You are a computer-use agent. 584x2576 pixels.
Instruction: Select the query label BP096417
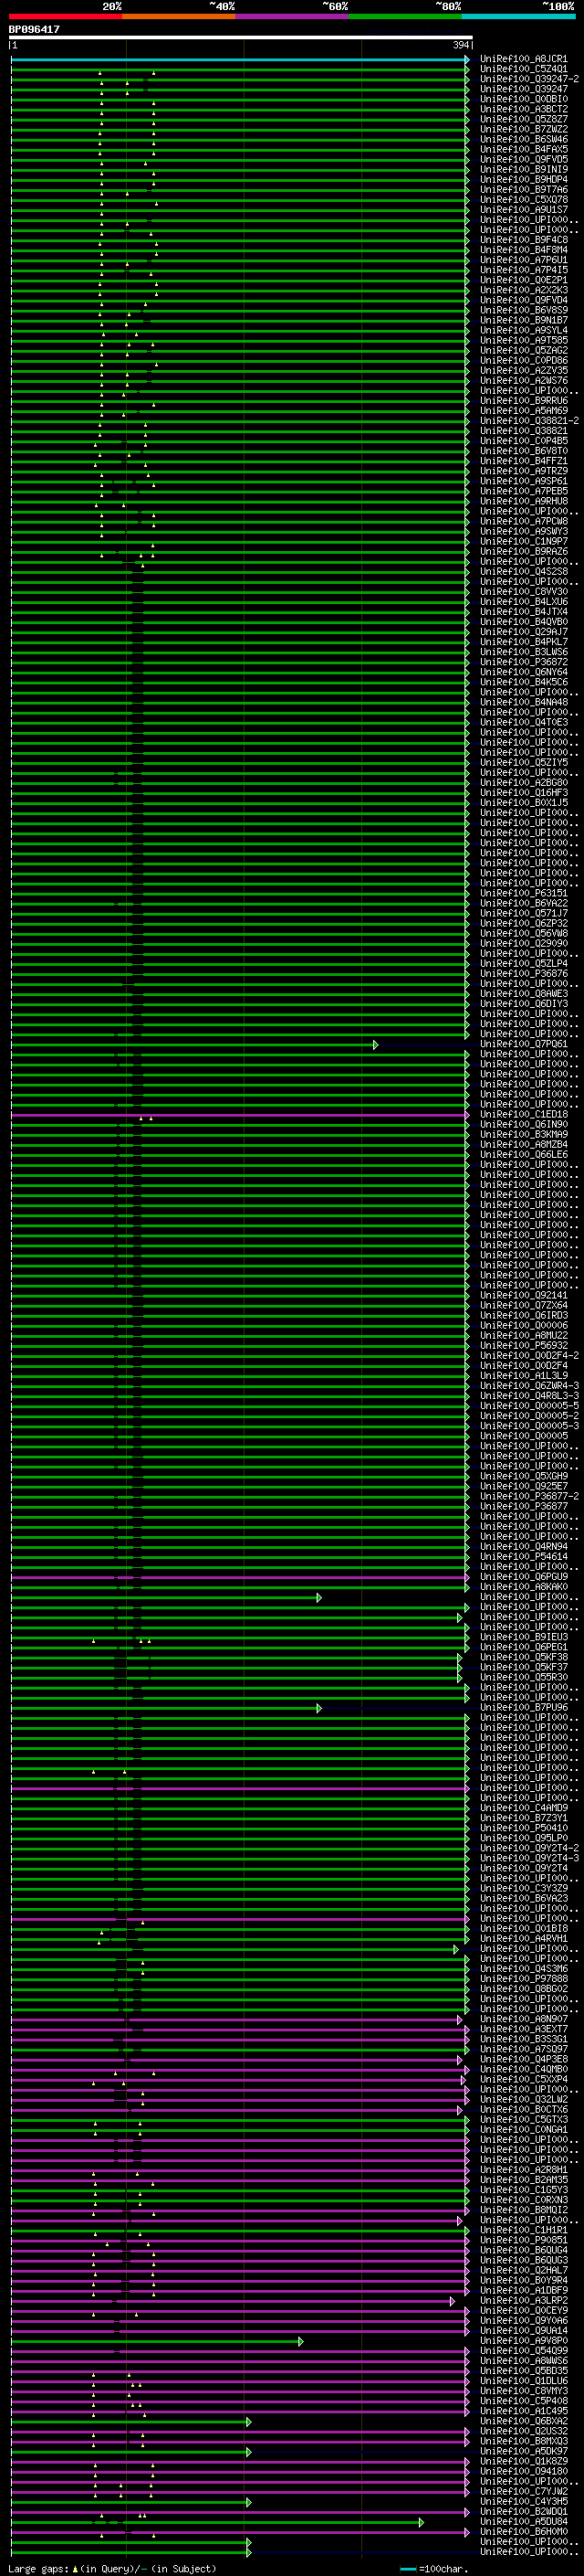coord(34,29)
